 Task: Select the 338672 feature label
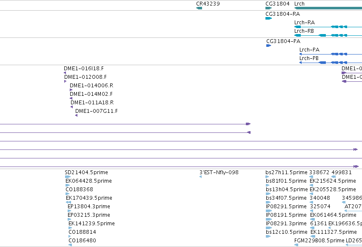click(x=319, y=172)
